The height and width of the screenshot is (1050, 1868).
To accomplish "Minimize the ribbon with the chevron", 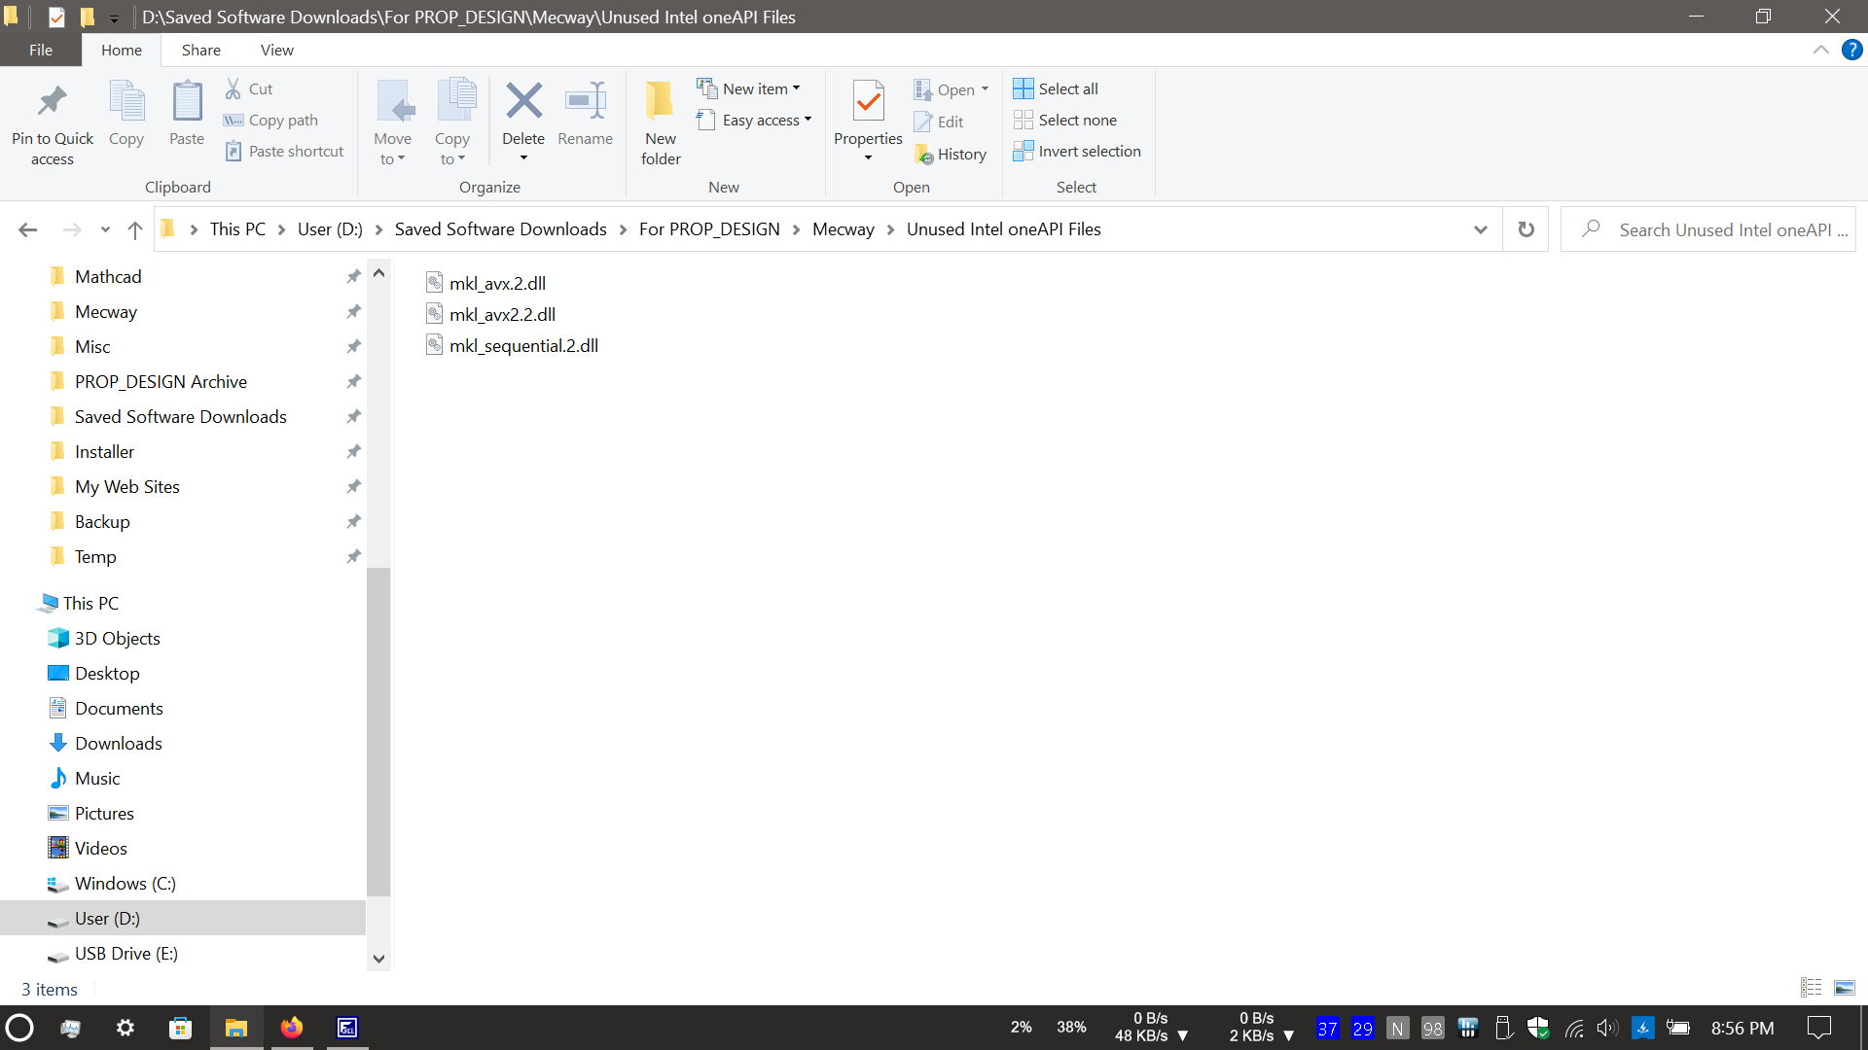I will [x=1820, y=50].
